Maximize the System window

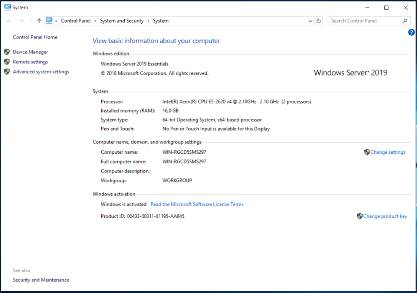coord(387,7)
